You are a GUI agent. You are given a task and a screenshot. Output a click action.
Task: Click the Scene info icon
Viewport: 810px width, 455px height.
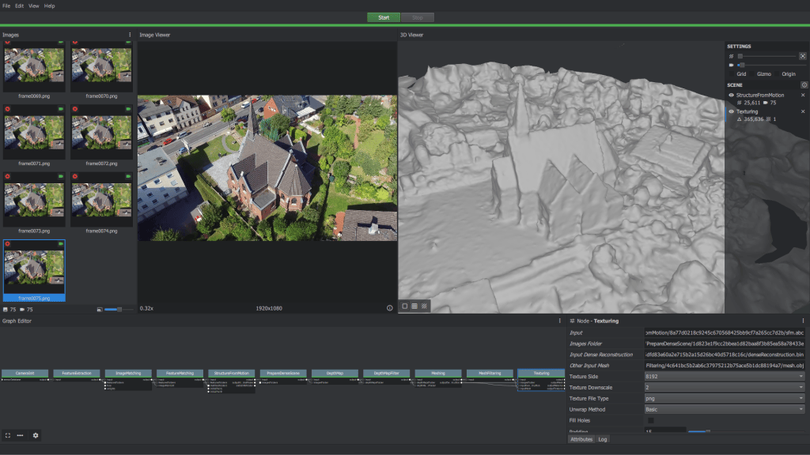pos(804,85)
